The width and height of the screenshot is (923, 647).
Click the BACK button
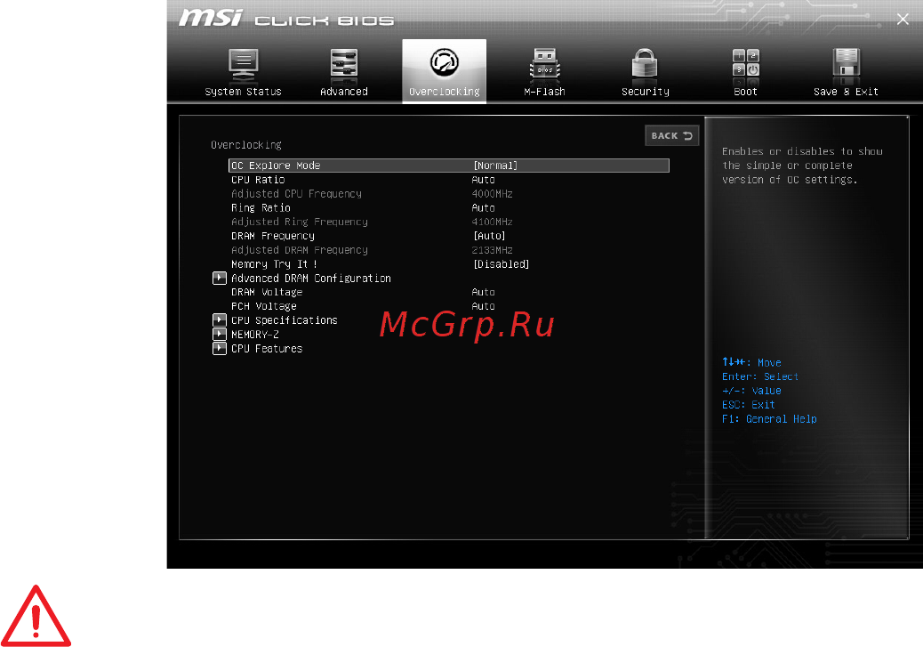671,135
